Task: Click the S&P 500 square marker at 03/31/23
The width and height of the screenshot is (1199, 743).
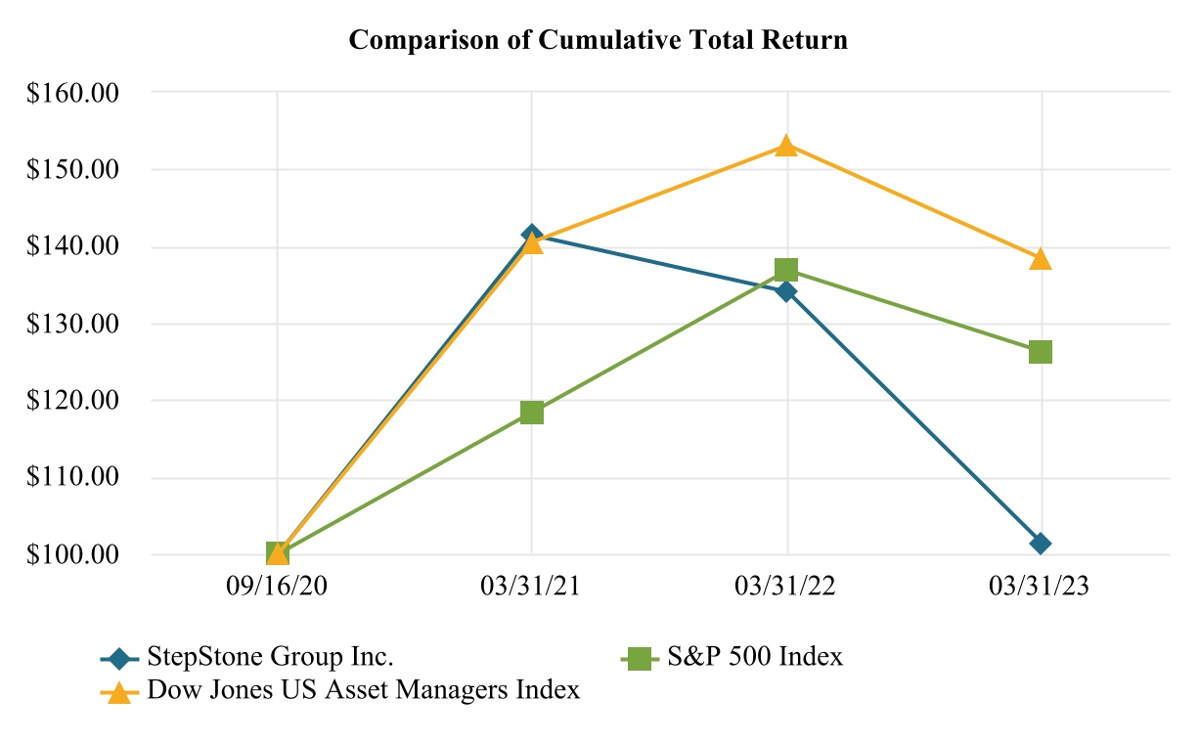Action: point(1041,352)
